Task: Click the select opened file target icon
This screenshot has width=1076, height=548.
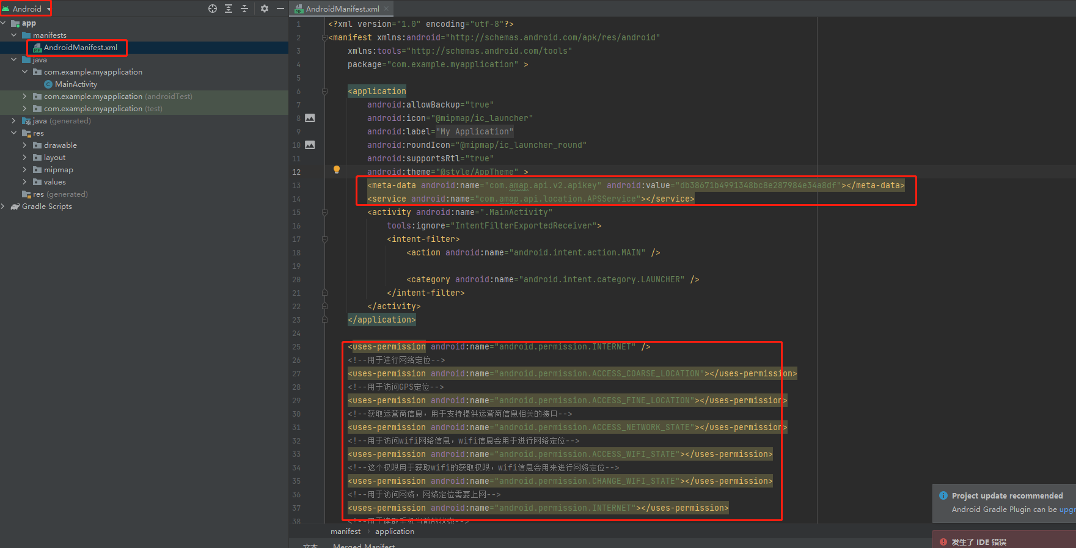Action: coord(213,9)
